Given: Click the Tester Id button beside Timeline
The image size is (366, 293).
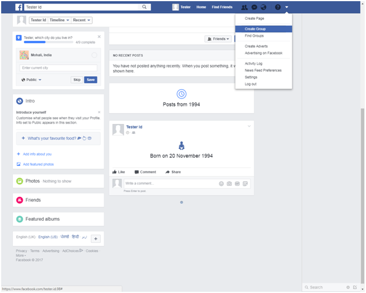Looking at the screenshot, I should tap(38, 20).
